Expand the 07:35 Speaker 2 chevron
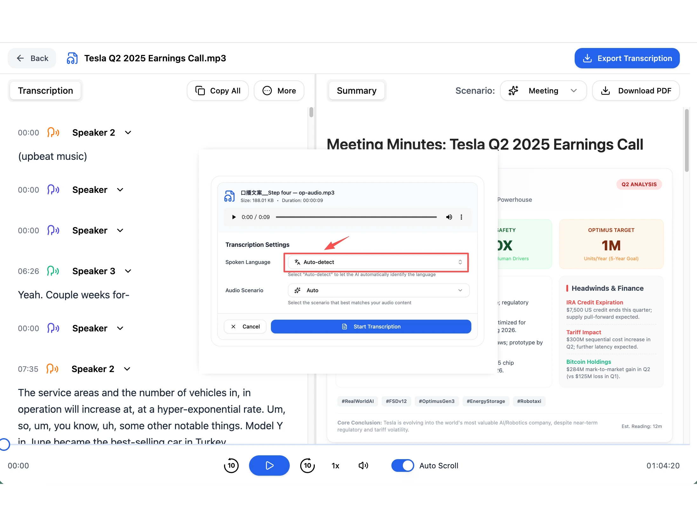The image size is (697, 523). coord(127,369)
